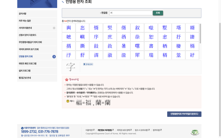The height and width of the screenshot is (138, 221).
Task: Focus the 한글음 input field
Action: pyautogui.click(x=131, y=13)
